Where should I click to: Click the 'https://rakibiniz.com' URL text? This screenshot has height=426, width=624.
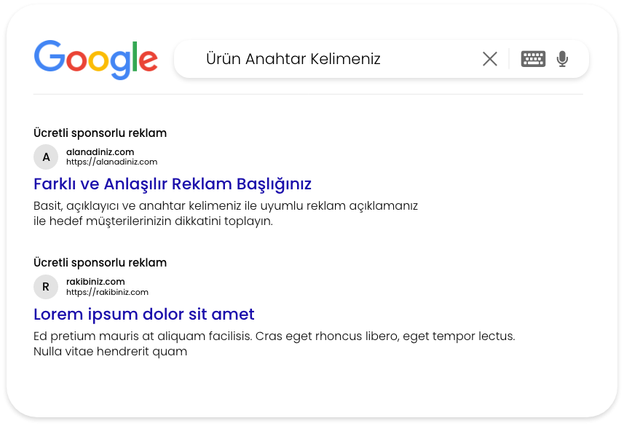[107, 292]
